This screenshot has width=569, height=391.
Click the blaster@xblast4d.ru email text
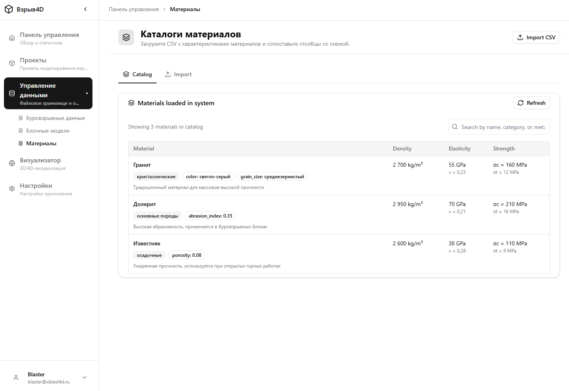(48, 382)
